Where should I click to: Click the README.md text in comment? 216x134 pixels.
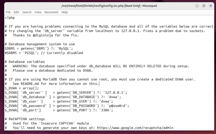tap(30, 84)
